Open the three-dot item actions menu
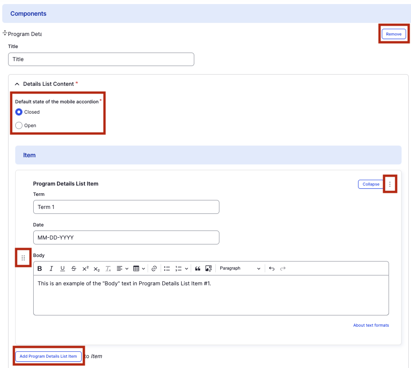411x368 pixels. 389,184
